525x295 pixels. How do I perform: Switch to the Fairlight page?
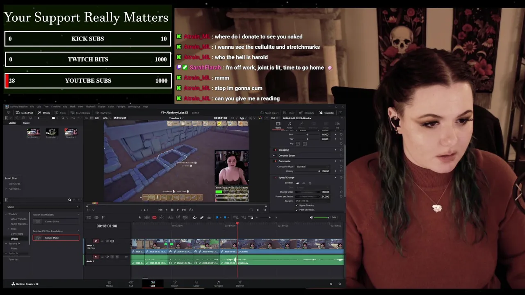218,284
